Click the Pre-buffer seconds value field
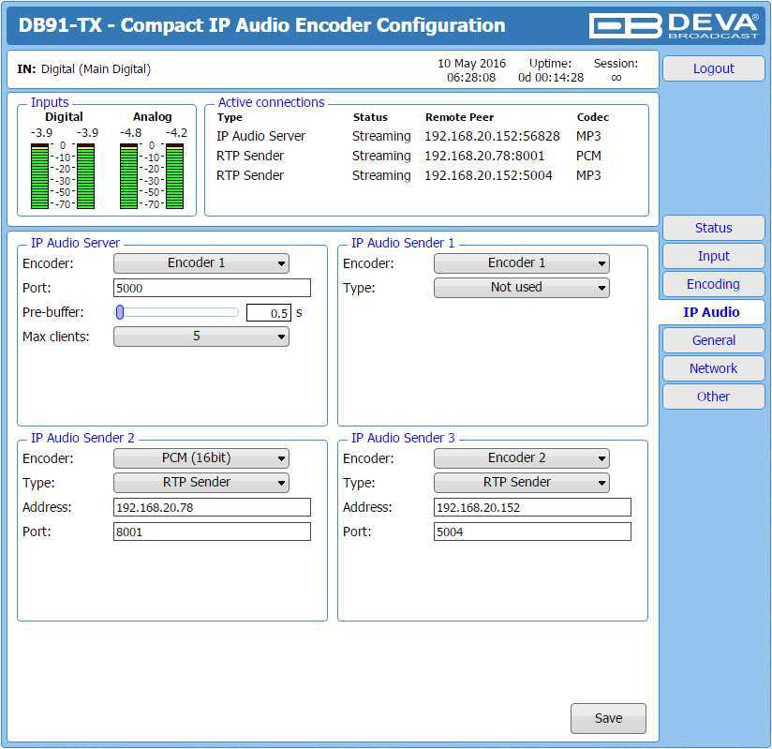The height and width of the screenshot is (749, 772). click(x=268, y=312)
